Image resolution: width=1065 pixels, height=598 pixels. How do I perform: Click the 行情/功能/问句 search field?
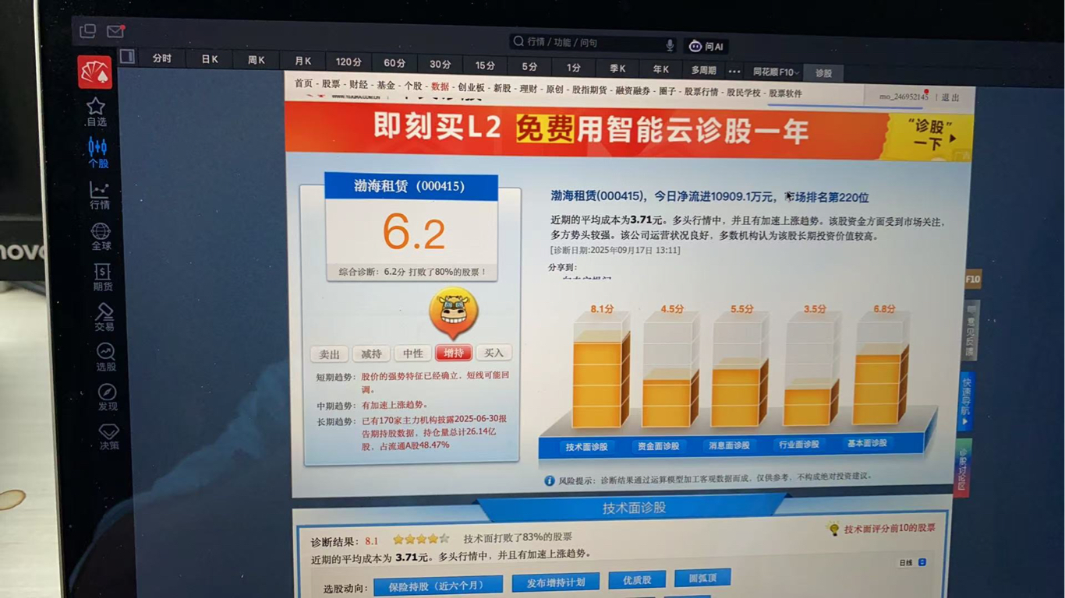[593, 43]
